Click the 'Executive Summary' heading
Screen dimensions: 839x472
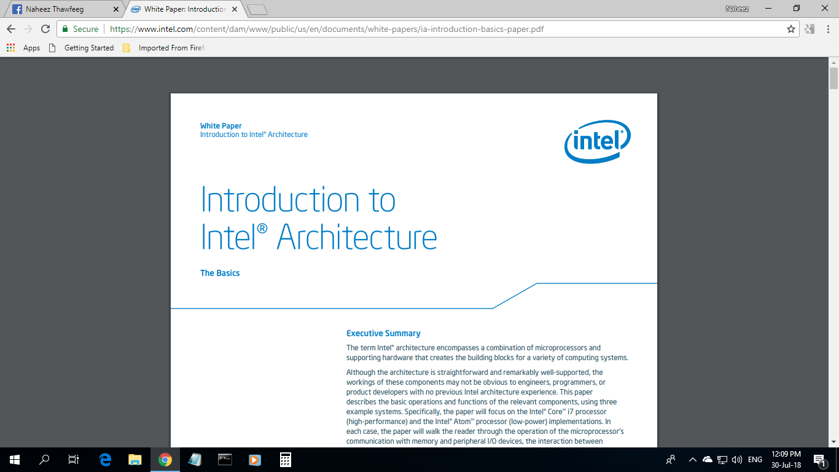coord(383,333)
